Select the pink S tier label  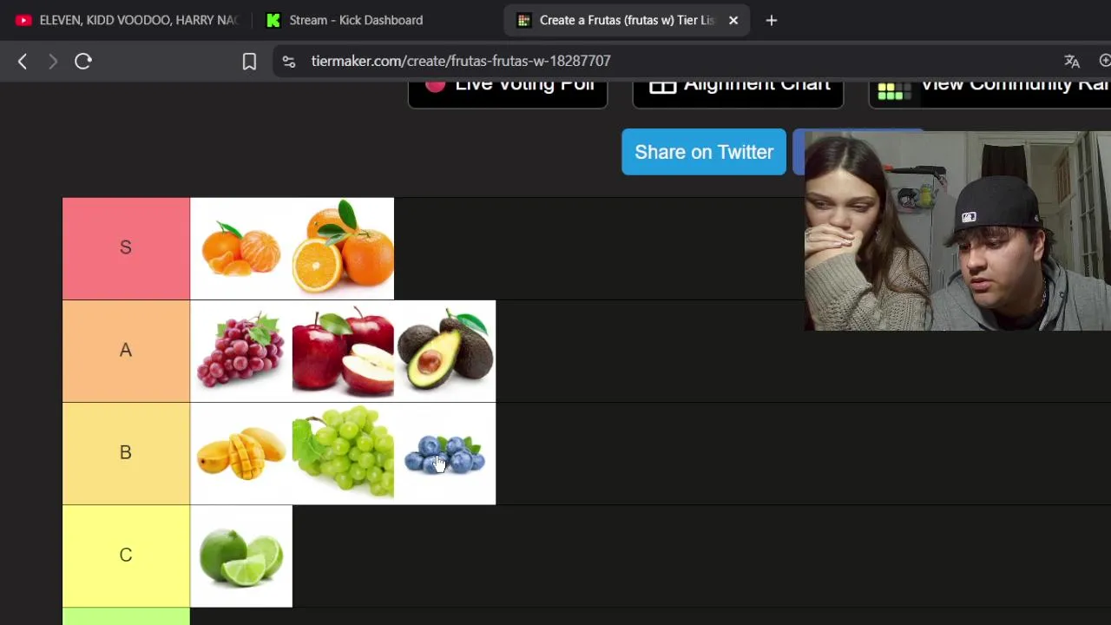coord(126,248)
